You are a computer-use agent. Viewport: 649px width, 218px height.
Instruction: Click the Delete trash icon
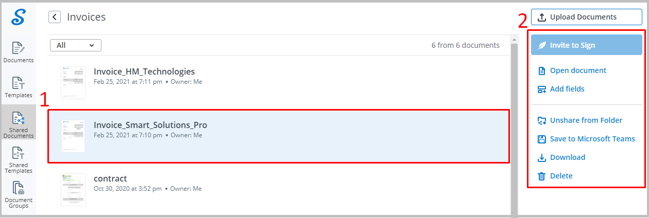click(x=541, y=176)
